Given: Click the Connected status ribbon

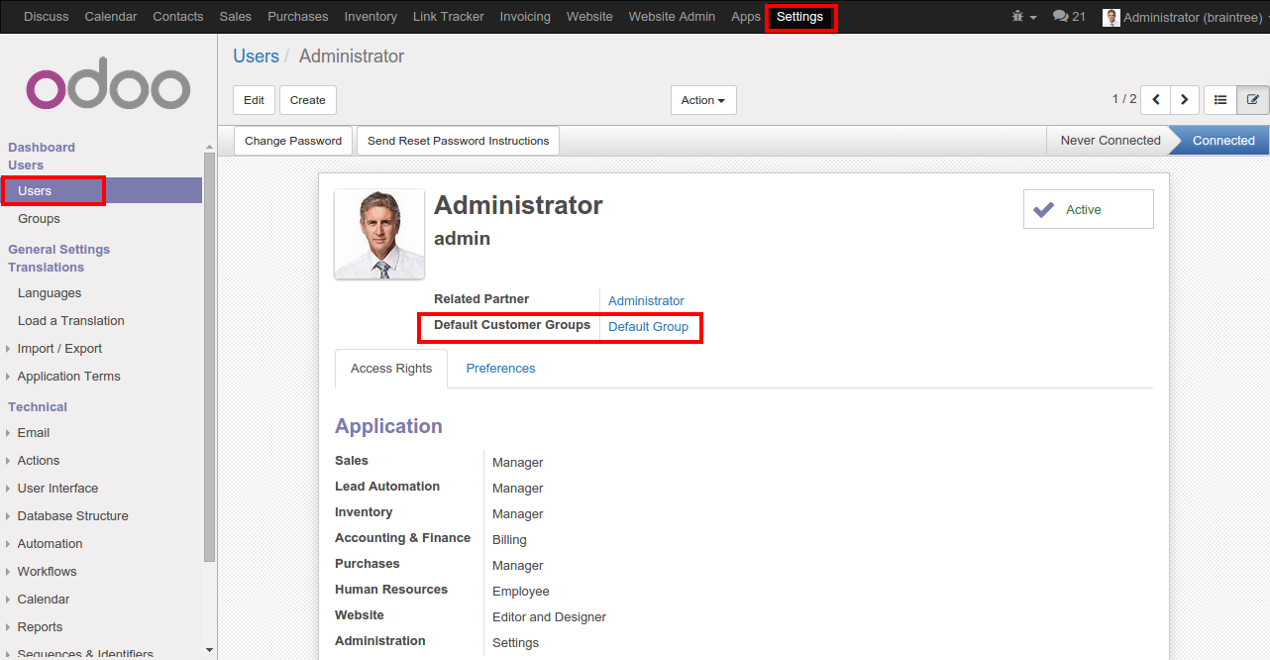Looking at the screenshot, I should coord(1222,140).
